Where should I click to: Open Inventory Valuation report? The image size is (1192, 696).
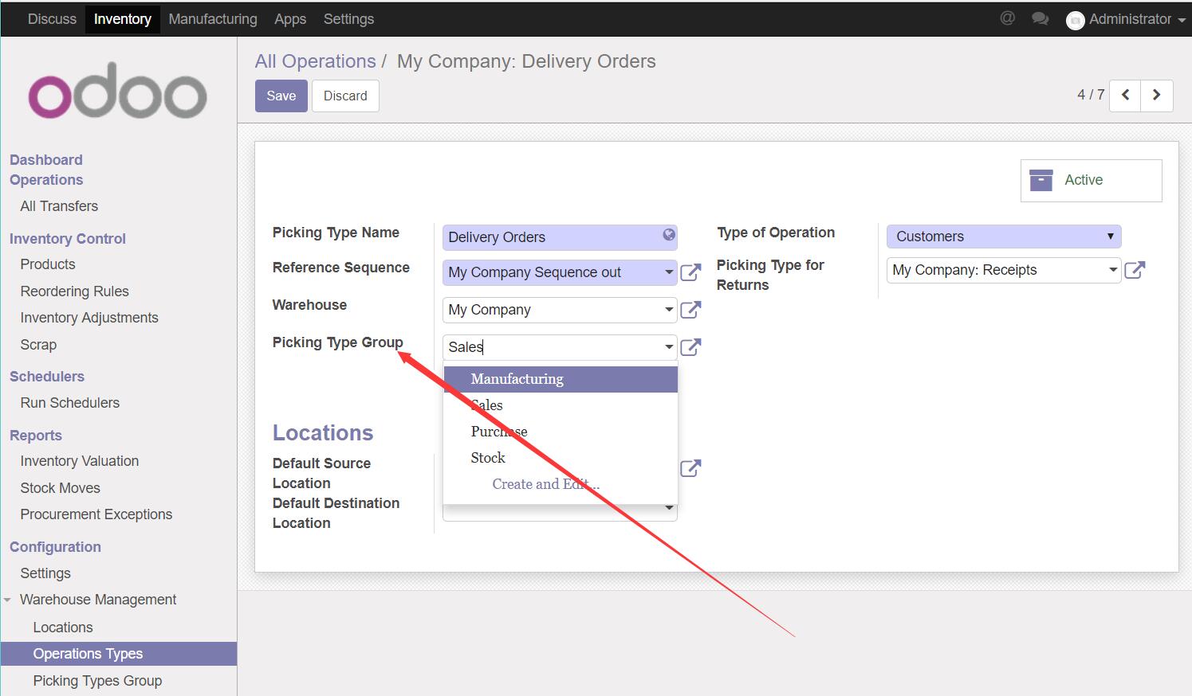pyautogui.click(x=80, y=461)
